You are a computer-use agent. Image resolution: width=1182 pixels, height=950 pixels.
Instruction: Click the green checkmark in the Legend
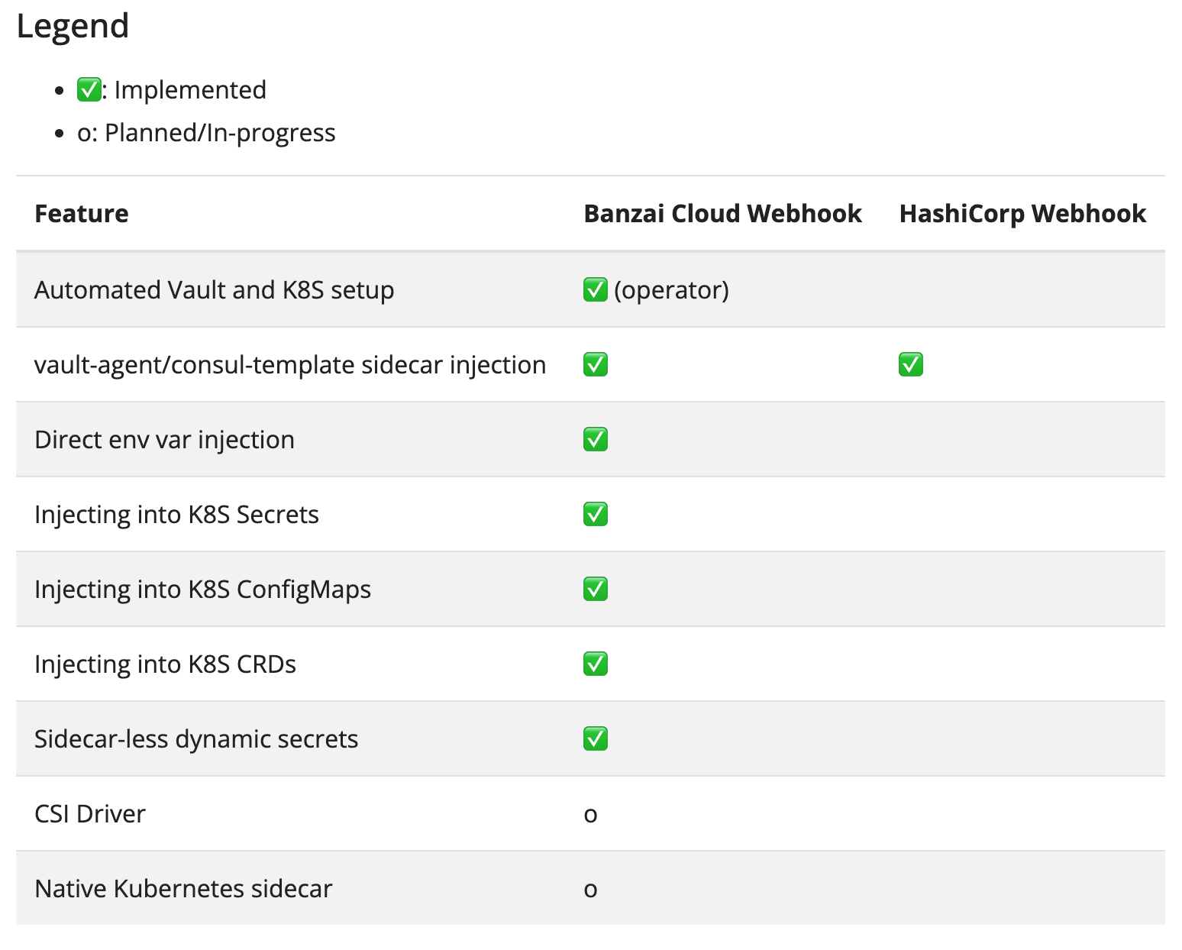pos(89,90)
